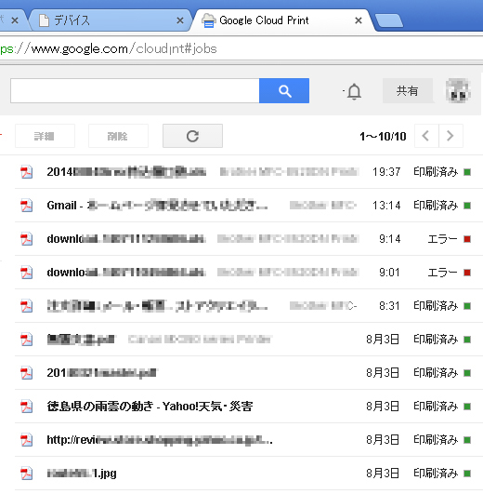
Task: Click red error indicator of 9:01 job
Action: [x=467, y=273]
